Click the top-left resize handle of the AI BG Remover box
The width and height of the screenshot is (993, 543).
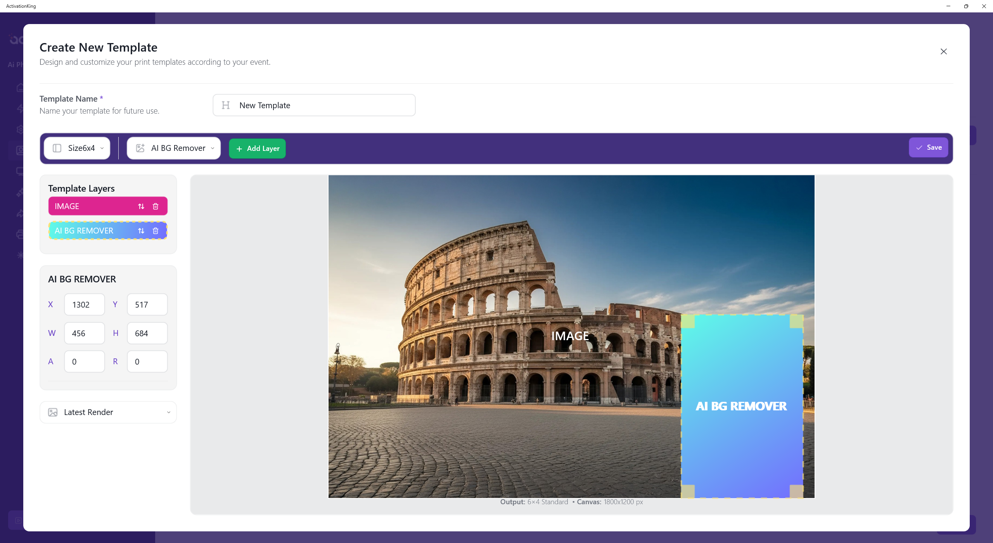coord(688,321)
